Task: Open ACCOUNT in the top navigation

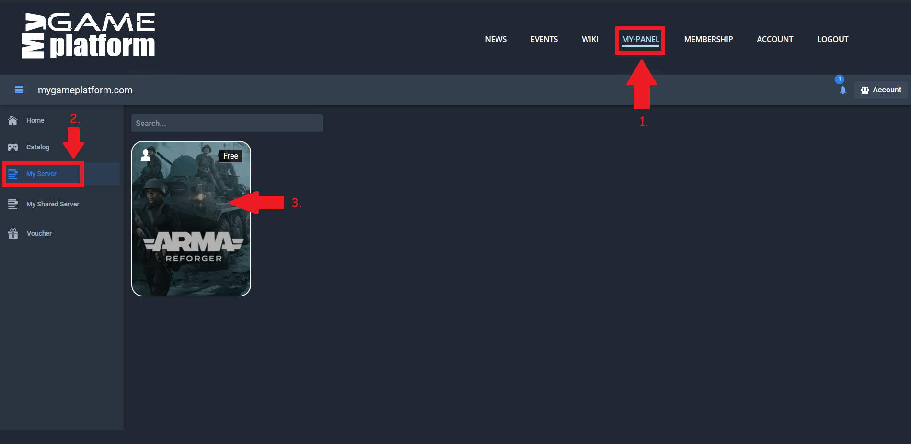Action: point(775,39)
